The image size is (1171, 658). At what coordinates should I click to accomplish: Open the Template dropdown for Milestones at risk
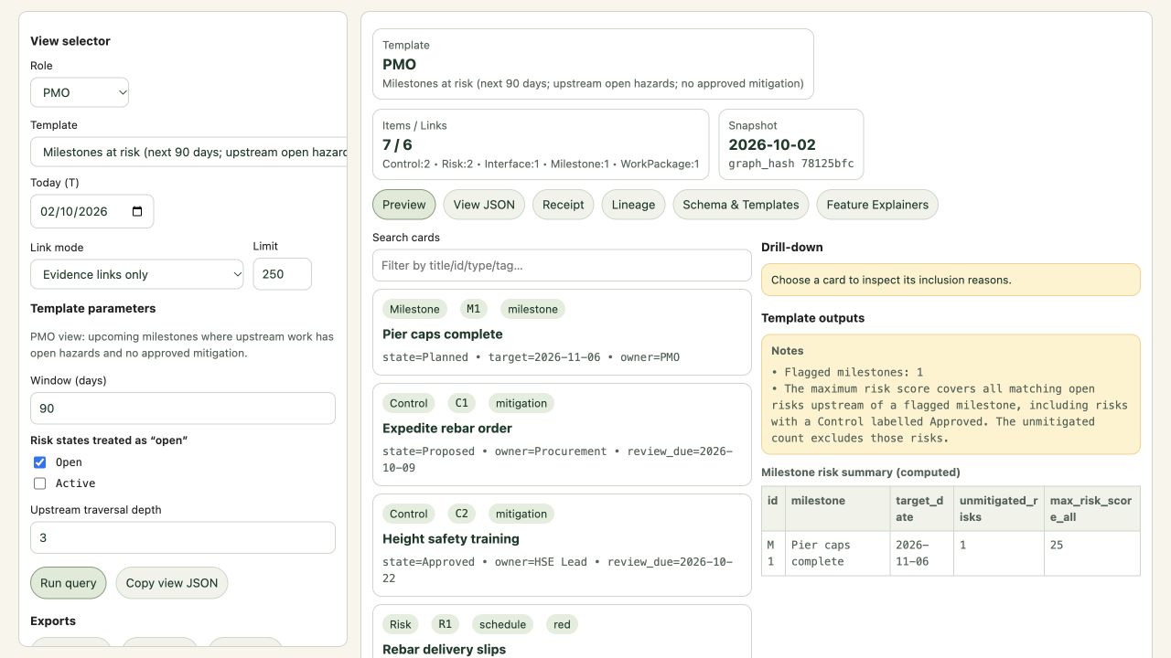click(x=188, y=152)
